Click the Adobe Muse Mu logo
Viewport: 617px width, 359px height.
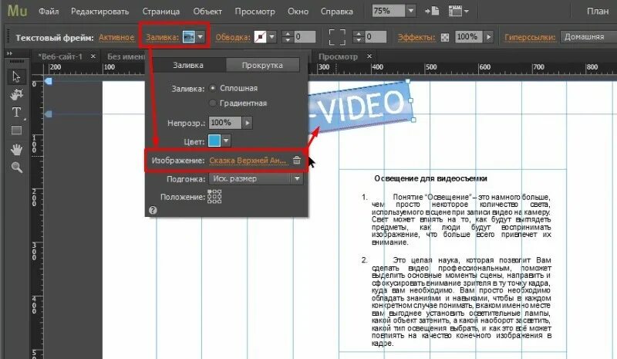(x=18, y=11)
